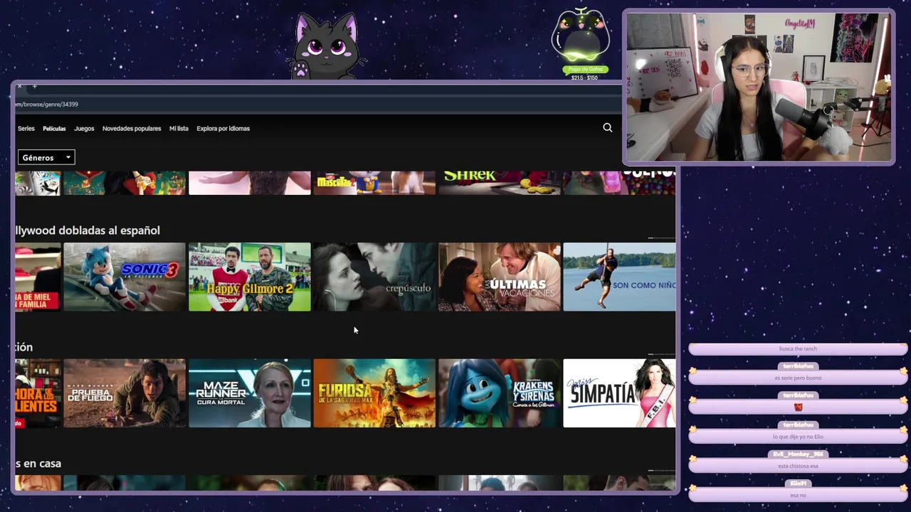Click the streamer webcam feed
Image resolution: width=911 pixels, height=512 pixels.
[x=759, y=87]
